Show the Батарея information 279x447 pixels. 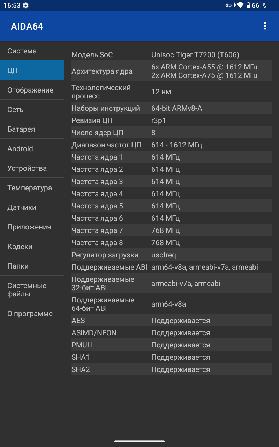pos(32,129)
